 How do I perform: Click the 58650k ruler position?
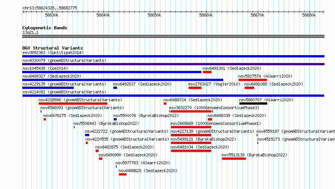154,15
